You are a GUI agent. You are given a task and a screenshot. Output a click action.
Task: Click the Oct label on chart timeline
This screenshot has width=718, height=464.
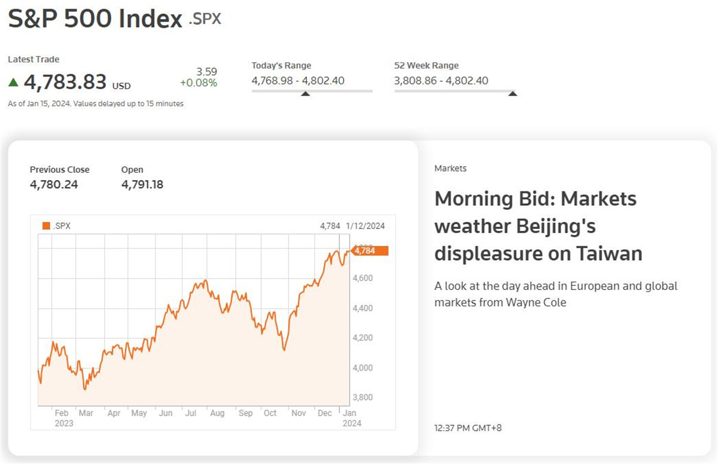(x=270, y=413)
